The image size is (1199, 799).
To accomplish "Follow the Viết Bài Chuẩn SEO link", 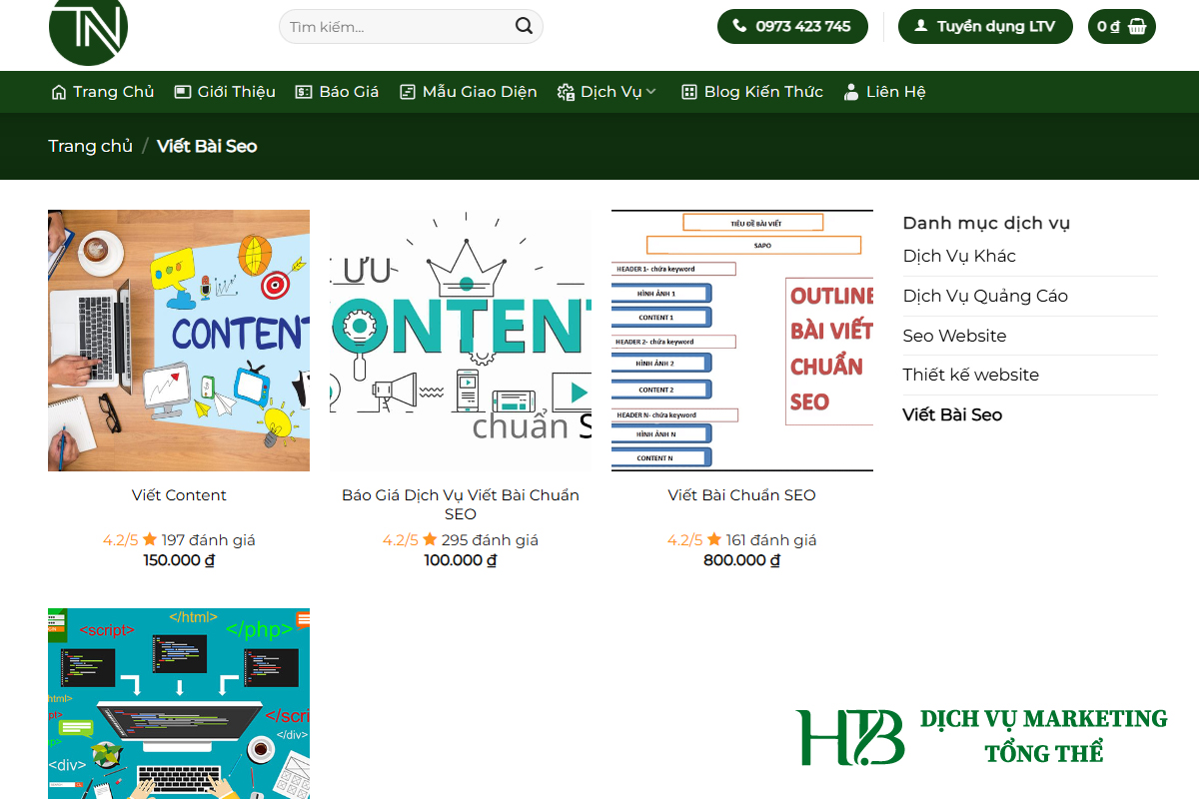I will pos(741,494).
